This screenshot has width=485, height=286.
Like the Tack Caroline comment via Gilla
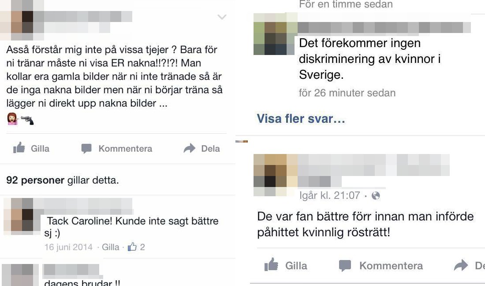[x=110, y=247]
